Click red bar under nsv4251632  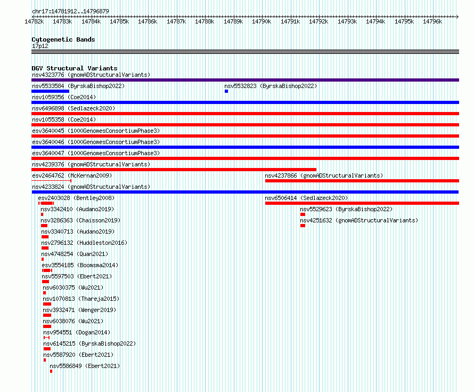[303, 226]
